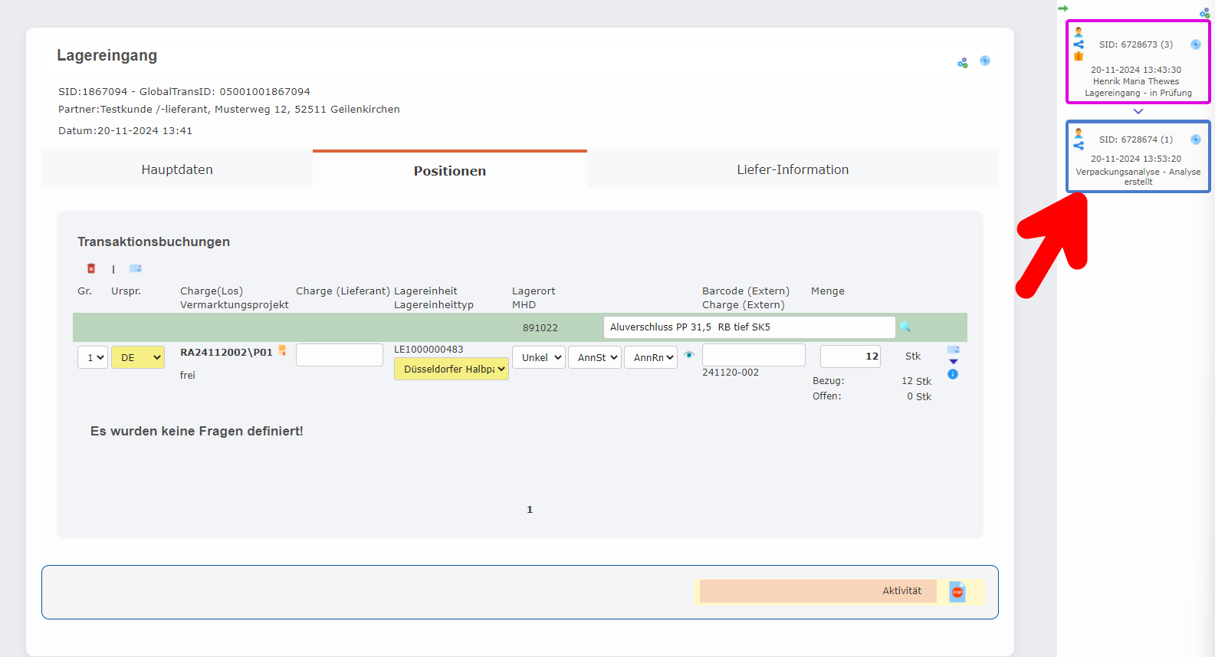Click the green arrow icon atop the sidebar
Screen dimensions: 1215x657
[x=1062, y=8]
